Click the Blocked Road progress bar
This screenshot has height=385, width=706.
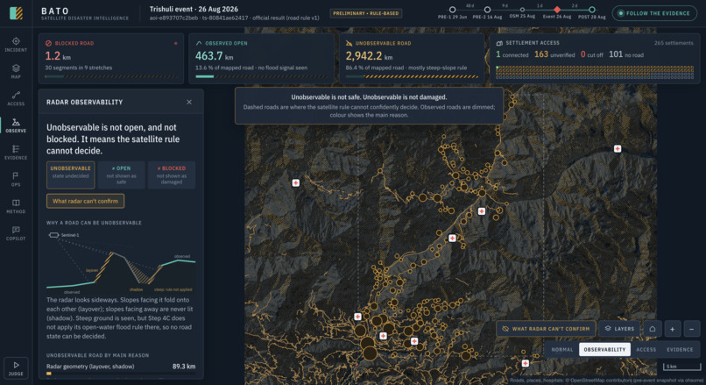point(110,76)
